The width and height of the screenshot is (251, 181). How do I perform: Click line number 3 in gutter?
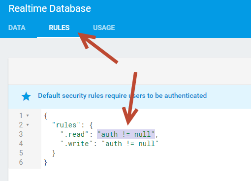click(x=21, y=134)
